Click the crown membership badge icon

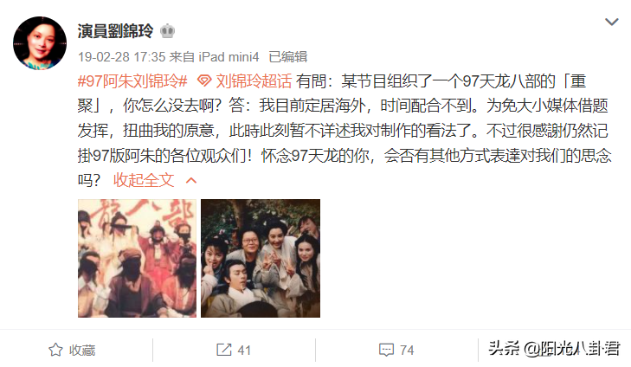pyautogui.click(x=167, y=31)
